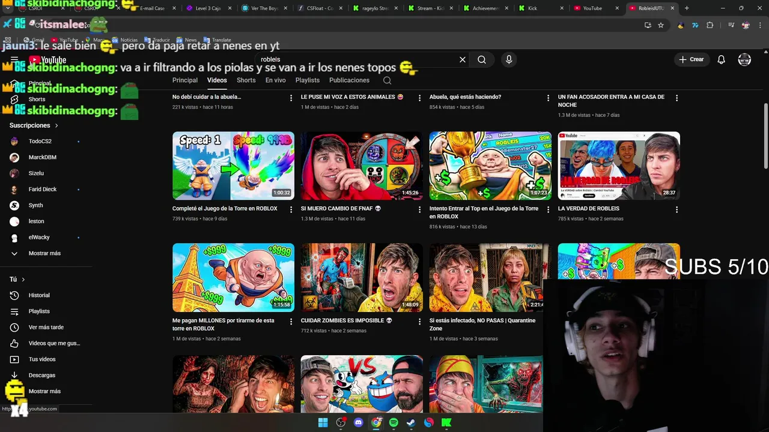Open options for LE PUSE MI VOZ video

pyautogui.click(x=420, y=98)
